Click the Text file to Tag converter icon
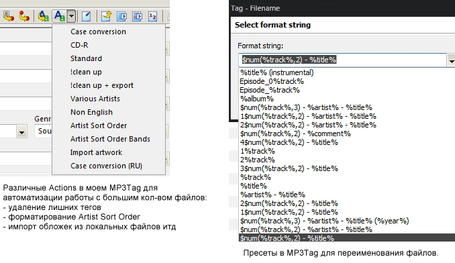The width and height of the screenshot is (455, 263). click(9, 16)
